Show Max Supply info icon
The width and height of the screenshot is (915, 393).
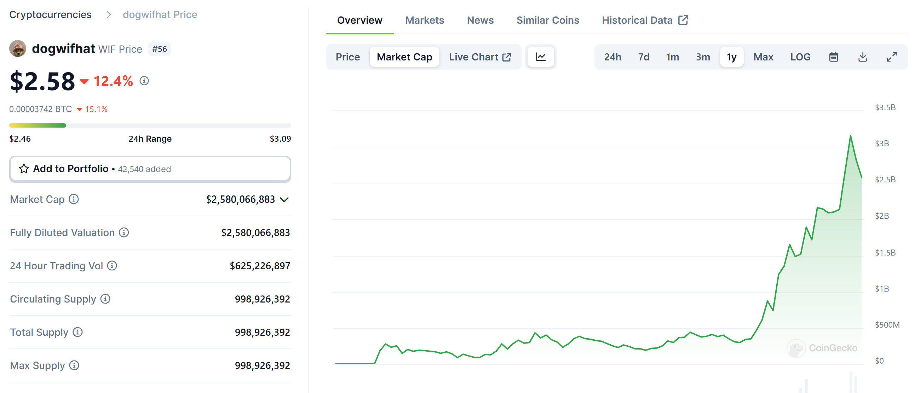pos(74,365)
